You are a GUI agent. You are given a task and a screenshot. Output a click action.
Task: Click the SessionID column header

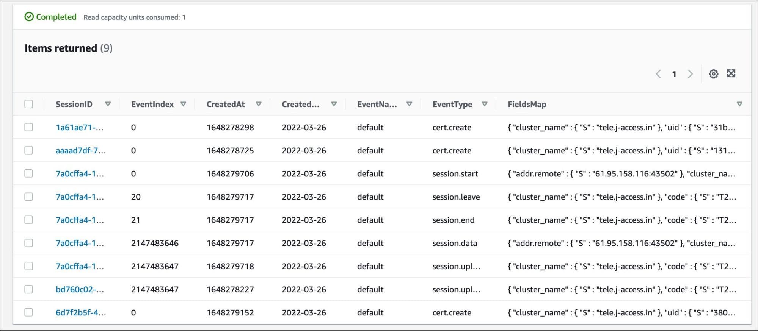[74, 105]
